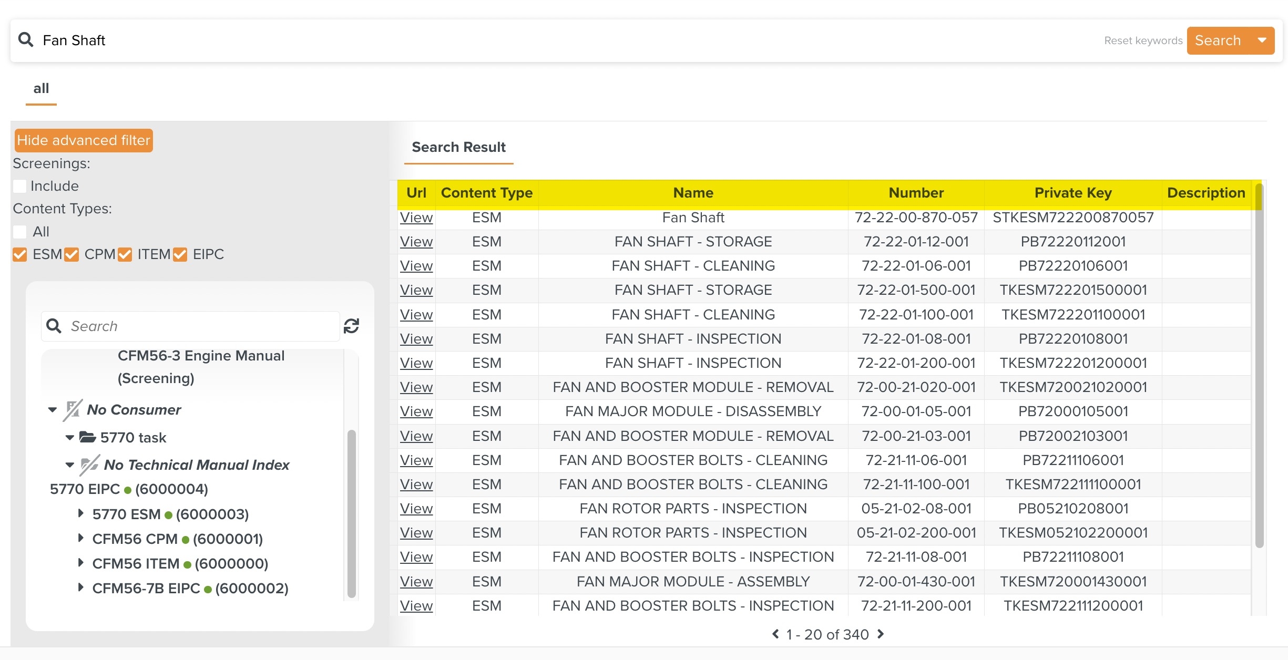Sort by the Name column header
This screenshot has height=660, width=1288.
coord(693,193)
